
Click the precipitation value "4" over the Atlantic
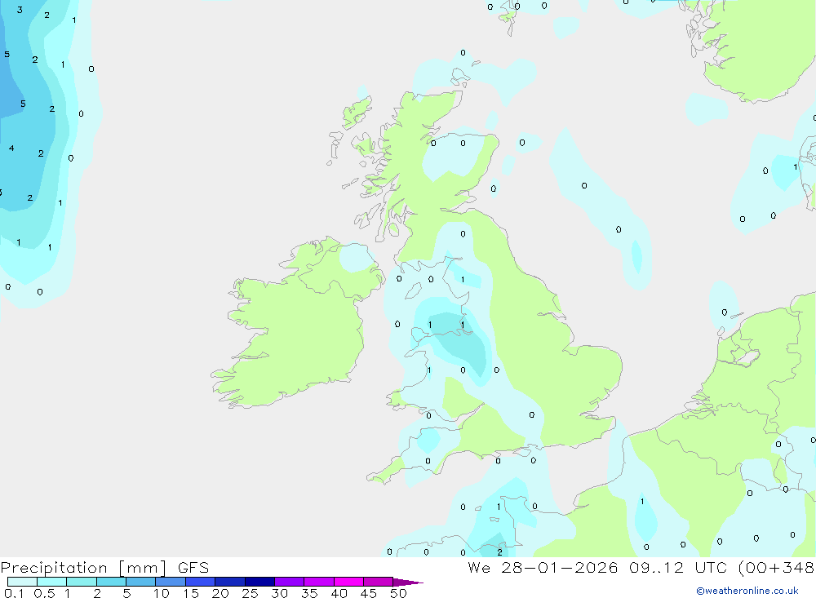(x=11, y=148)
